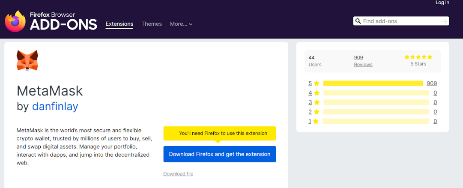Screen dimensions: 463x188
Task: Click Download Firefox and get the extension
Action: click(x=220, y=154)
